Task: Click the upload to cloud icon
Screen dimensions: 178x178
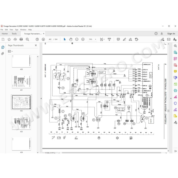Action: point(15,39)
